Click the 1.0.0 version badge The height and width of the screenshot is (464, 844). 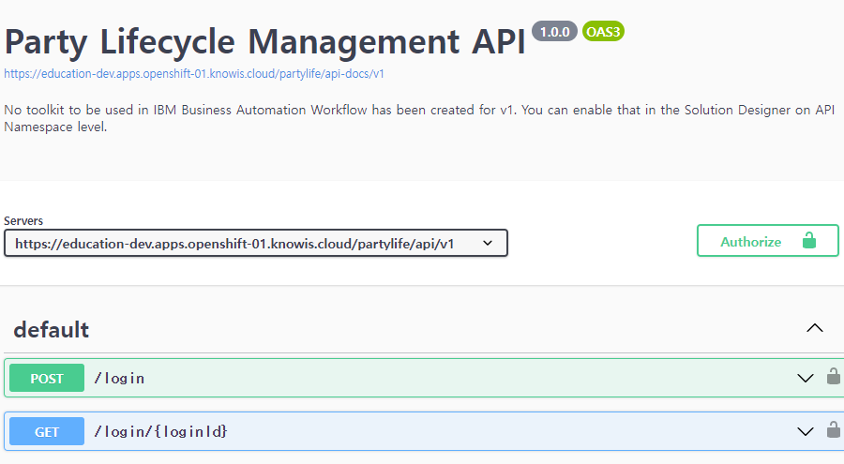pos(554,32)
